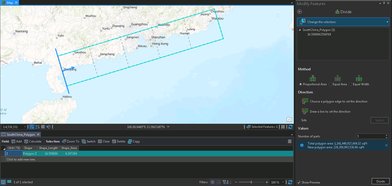Click the filter by extent icon
The height and width of the screenshot is (186, 392).
(x=224, y=182)
